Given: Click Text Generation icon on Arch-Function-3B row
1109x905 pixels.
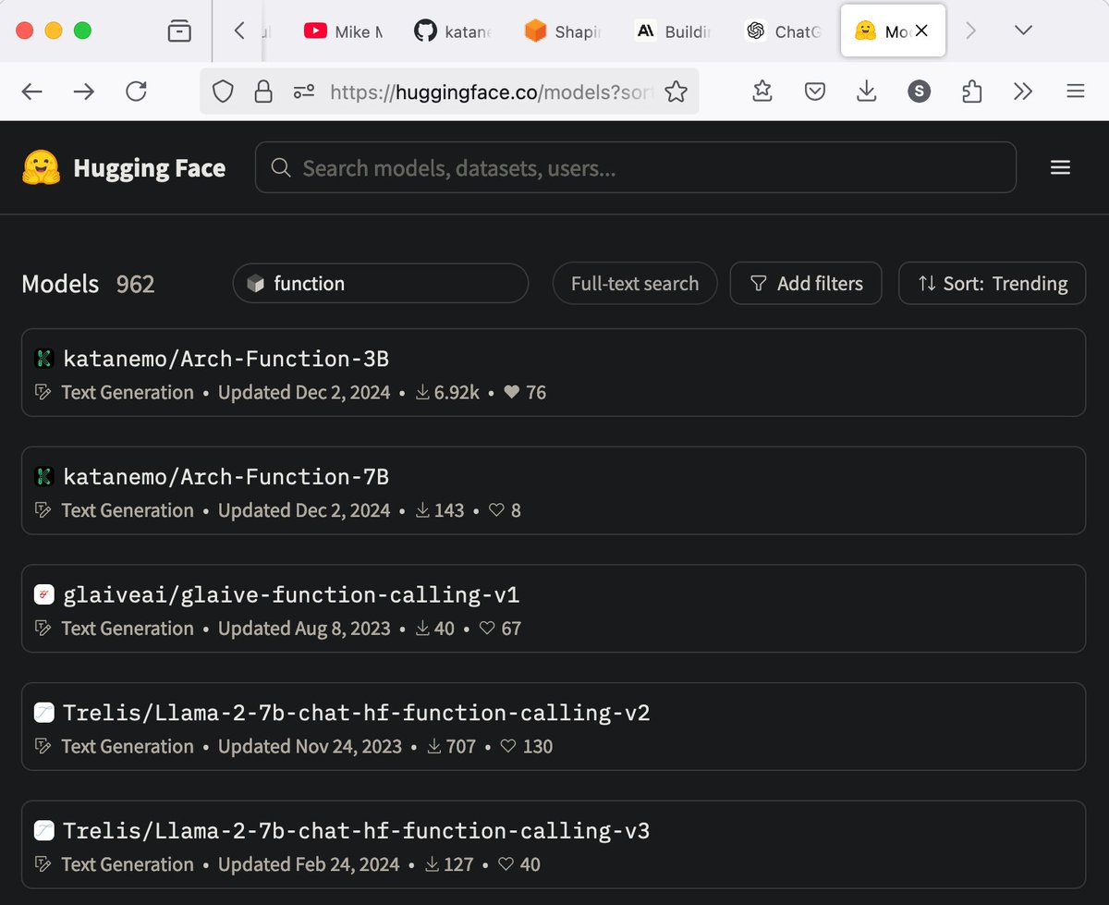Looking at the screenshot, I should pyautogui.click(x=43, y=393).
